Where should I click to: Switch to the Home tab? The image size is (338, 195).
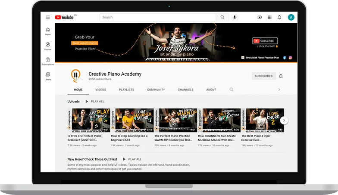coord(78,90)
